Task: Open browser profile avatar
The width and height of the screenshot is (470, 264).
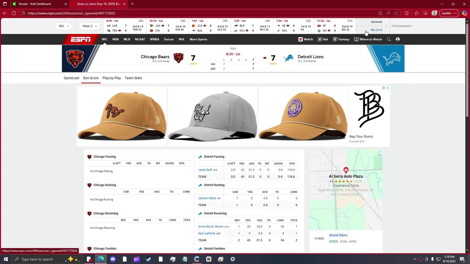Action: [434, 13]
